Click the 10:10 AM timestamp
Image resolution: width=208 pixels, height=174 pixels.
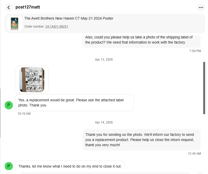(x=24, y=114)
